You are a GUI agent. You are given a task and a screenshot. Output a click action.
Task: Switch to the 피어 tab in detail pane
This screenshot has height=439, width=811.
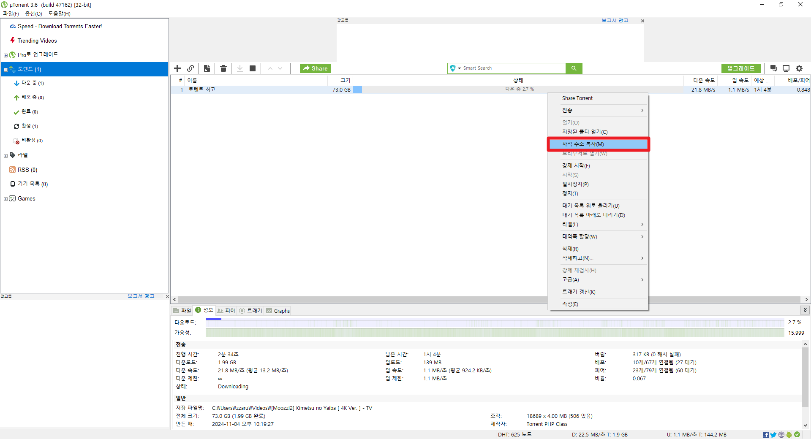[226, 311]
